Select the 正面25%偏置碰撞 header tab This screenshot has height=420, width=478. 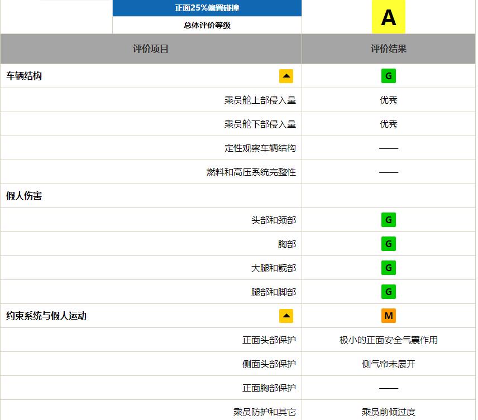coord(207,8)
